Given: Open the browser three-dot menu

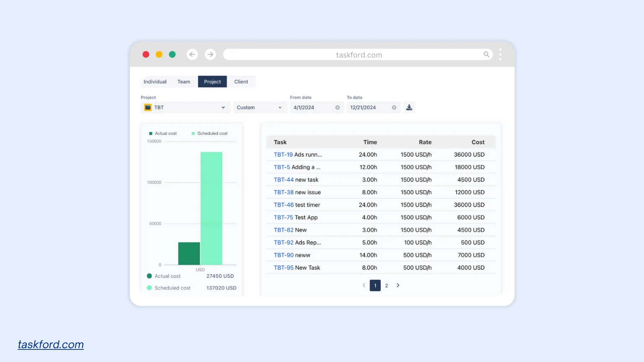Looking at the screenshot, I should pos(500,54).
